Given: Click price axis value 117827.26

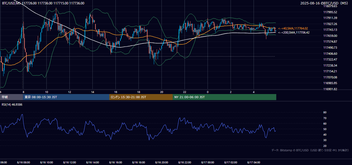Looking at the screenshot, I should 330,24.
